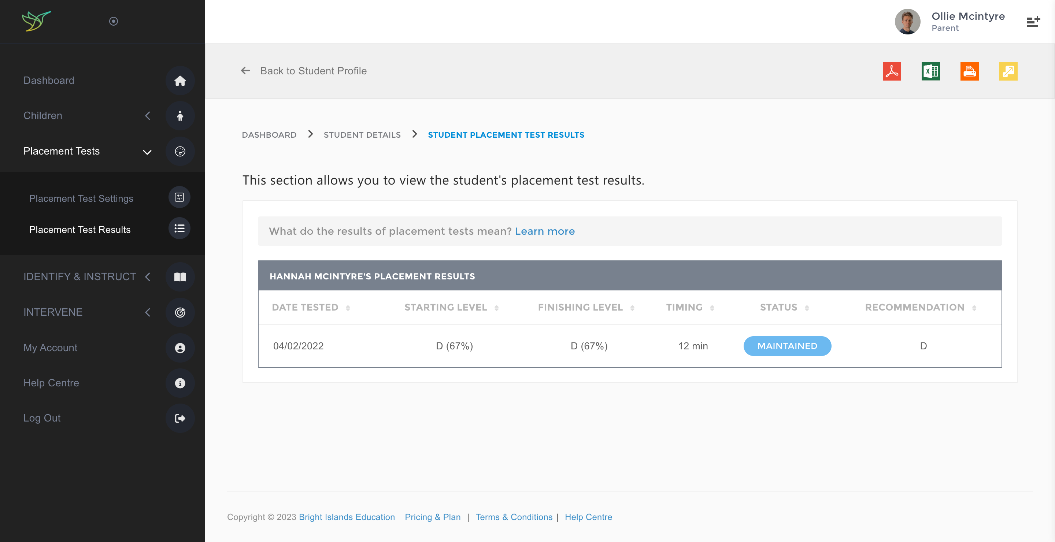Export results to Excel

click(x=930, y=71)
